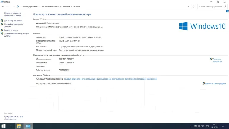Go up one level with up arrow

(14, 6)
